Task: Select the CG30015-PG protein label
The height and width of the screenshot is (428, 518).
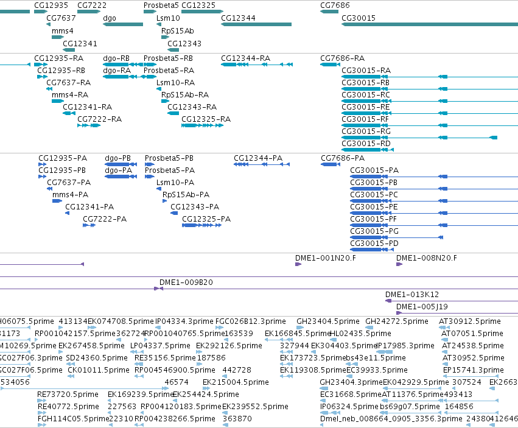Action: point(374,231)
